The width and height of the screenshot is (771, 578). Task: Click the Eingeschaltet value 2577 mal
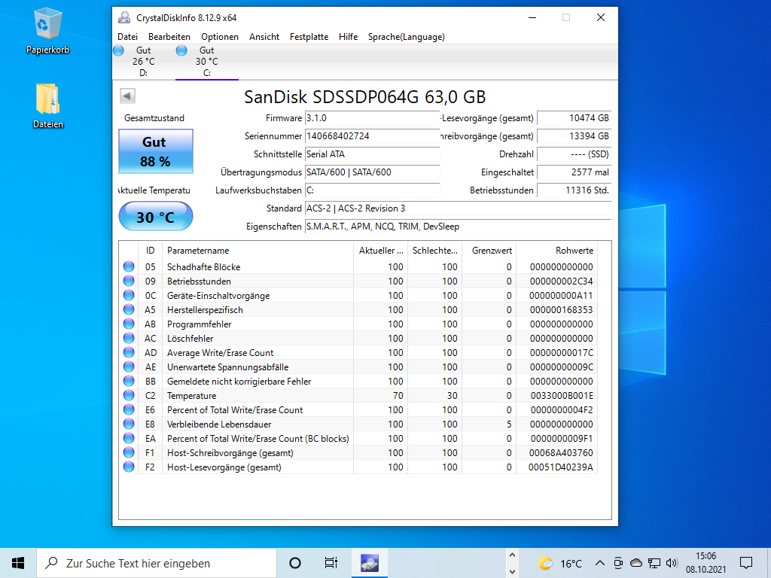click(574, 172)
